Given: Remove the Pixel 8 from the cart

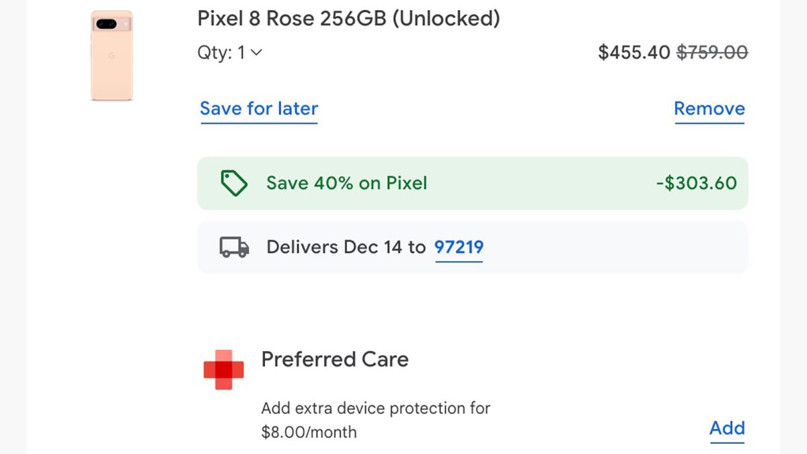Looking at the screenshot, I should click(709, 109).
